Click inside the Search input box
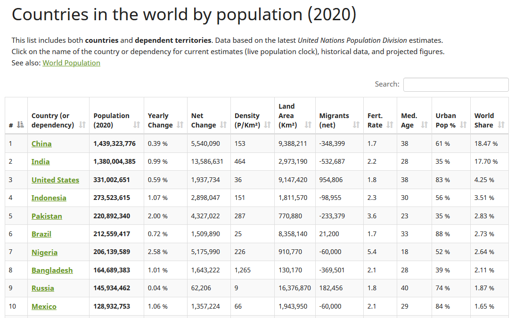Screen dimensions: 515x318 455,85
